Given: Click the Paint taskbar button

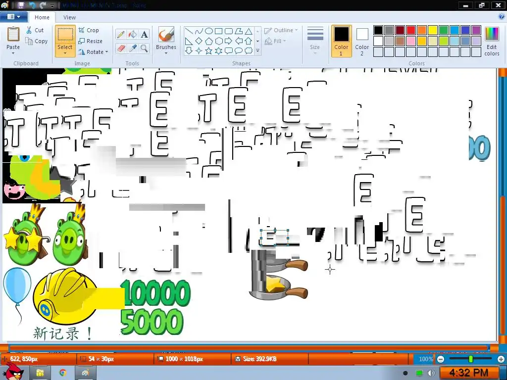Looking at the screenshot, I should [x=85, y=373].
